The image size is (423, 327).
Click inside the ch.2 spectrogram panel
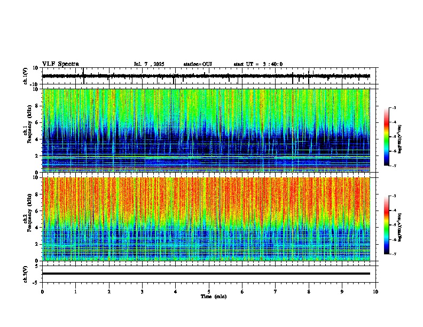(206, 219)
